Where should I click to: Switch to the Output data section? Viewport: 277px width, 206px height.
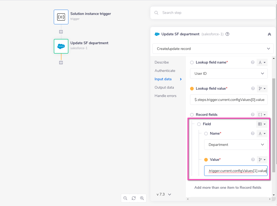pyautogui.click(x=164, y=87)
